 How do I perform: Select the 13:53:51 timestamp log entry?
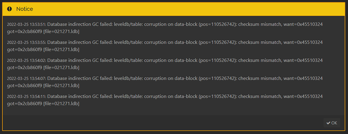pyautogui.click(x=165, y=28)
